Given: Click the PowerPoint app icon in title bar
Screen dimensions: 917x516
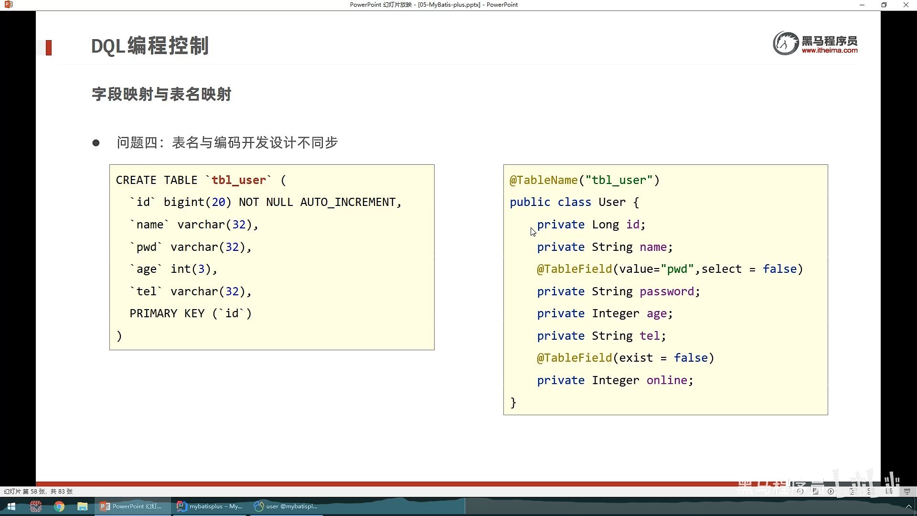Looking at the screenshot, I should click(x=8, y=5).
